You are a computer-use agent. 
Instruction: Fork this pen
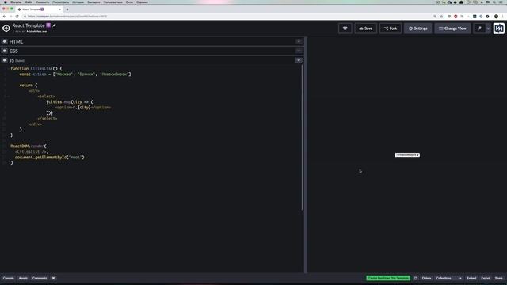pyautogui.click(x=391, y=28)
